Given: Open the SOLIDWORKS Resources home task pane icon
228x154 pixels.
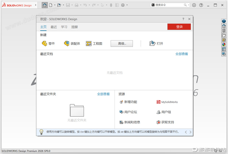Looking at the screenshot, I should pos(224,26).
